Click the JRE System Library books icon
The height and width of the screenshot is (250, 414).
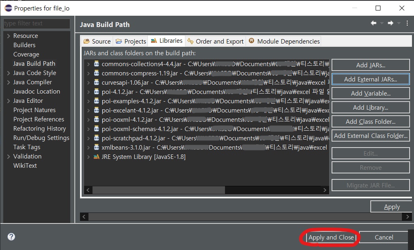pos(97,156)
